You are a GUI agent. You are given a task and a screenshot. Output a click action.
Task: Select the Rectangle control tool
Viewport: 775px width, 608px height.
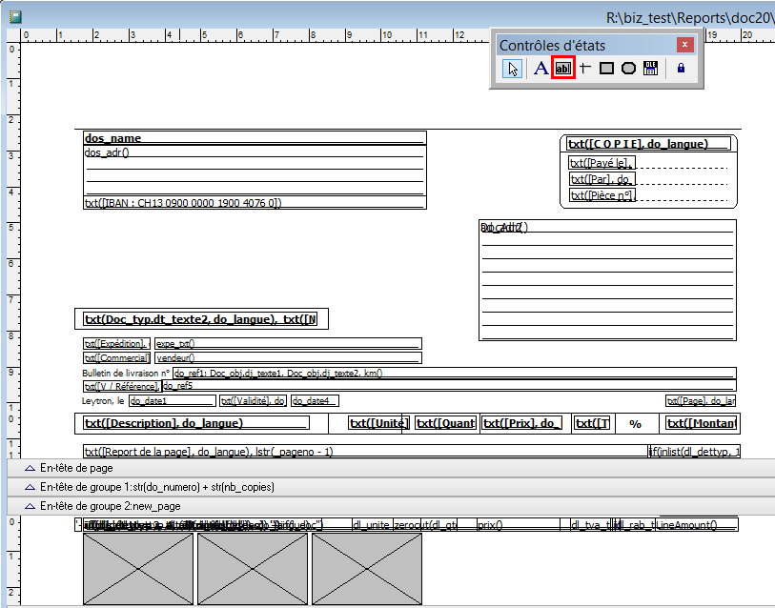point(606,69)
